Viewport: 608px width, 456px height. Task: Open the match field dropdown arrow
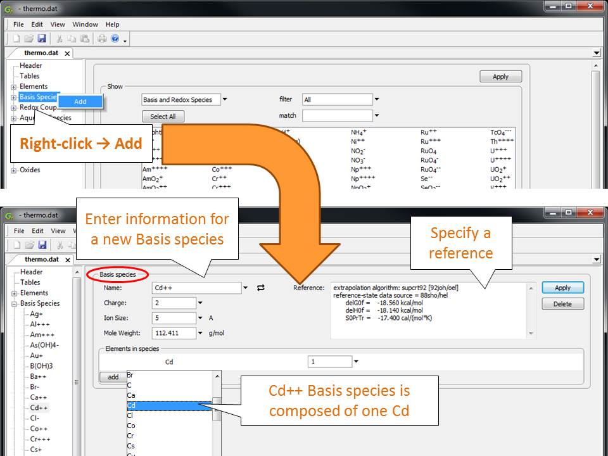coord(376,115)
